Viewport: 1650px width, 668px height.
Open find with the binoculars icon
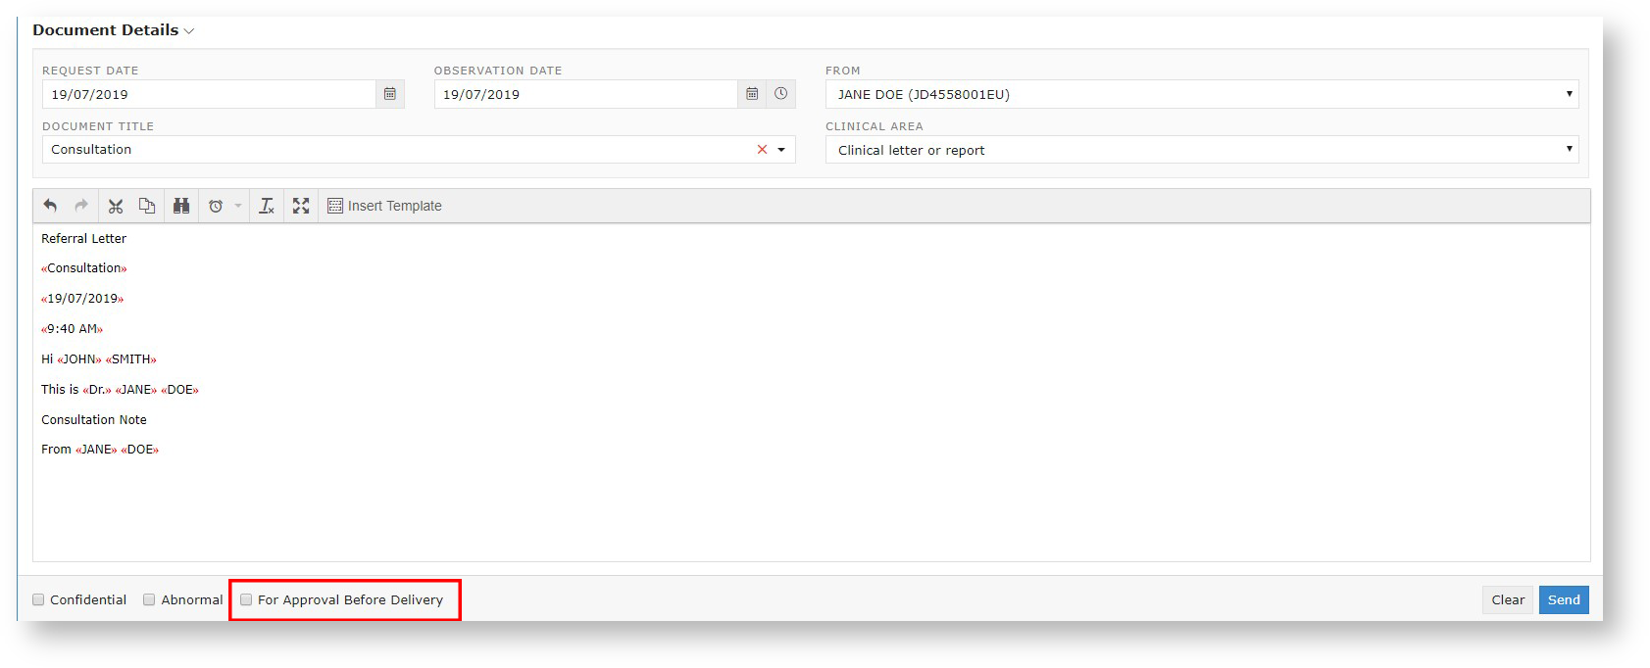click(181, 206)
